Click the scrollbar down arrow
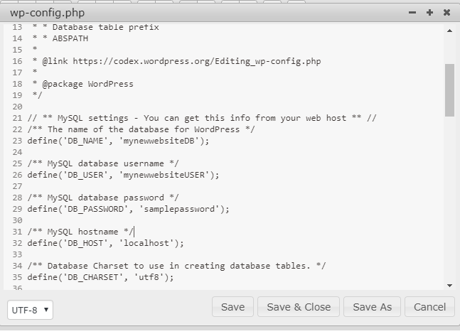 coord(449,286)
